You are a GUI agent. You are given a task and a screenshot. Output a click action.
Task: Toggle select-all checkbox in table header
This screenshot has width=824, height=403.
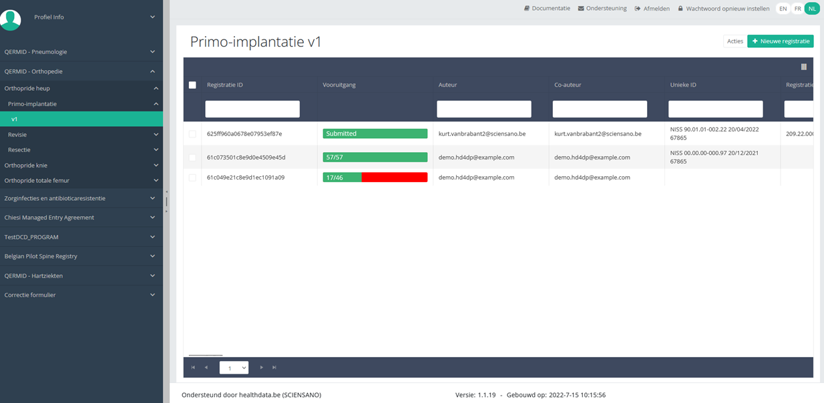pyautogui.click(x=193, y=85)
